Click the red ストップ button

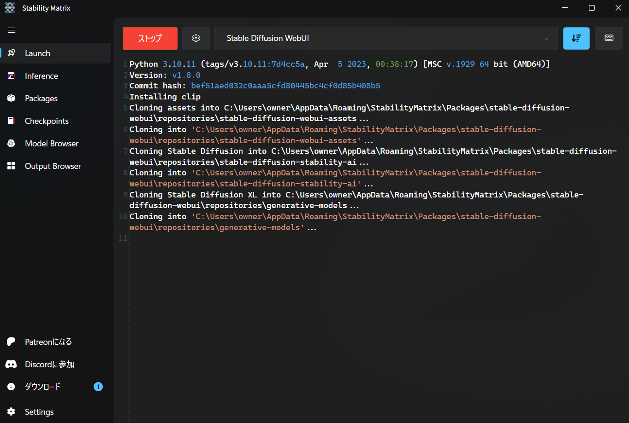(x=150, y=38)
